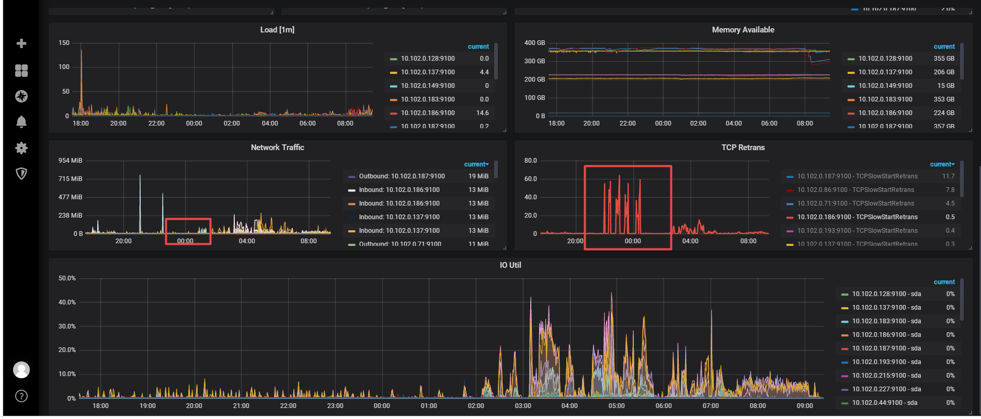This screenshot has width=981, height=419.
Task: Open the TCP Retrans panel title menu
Action: coord(743,148)
